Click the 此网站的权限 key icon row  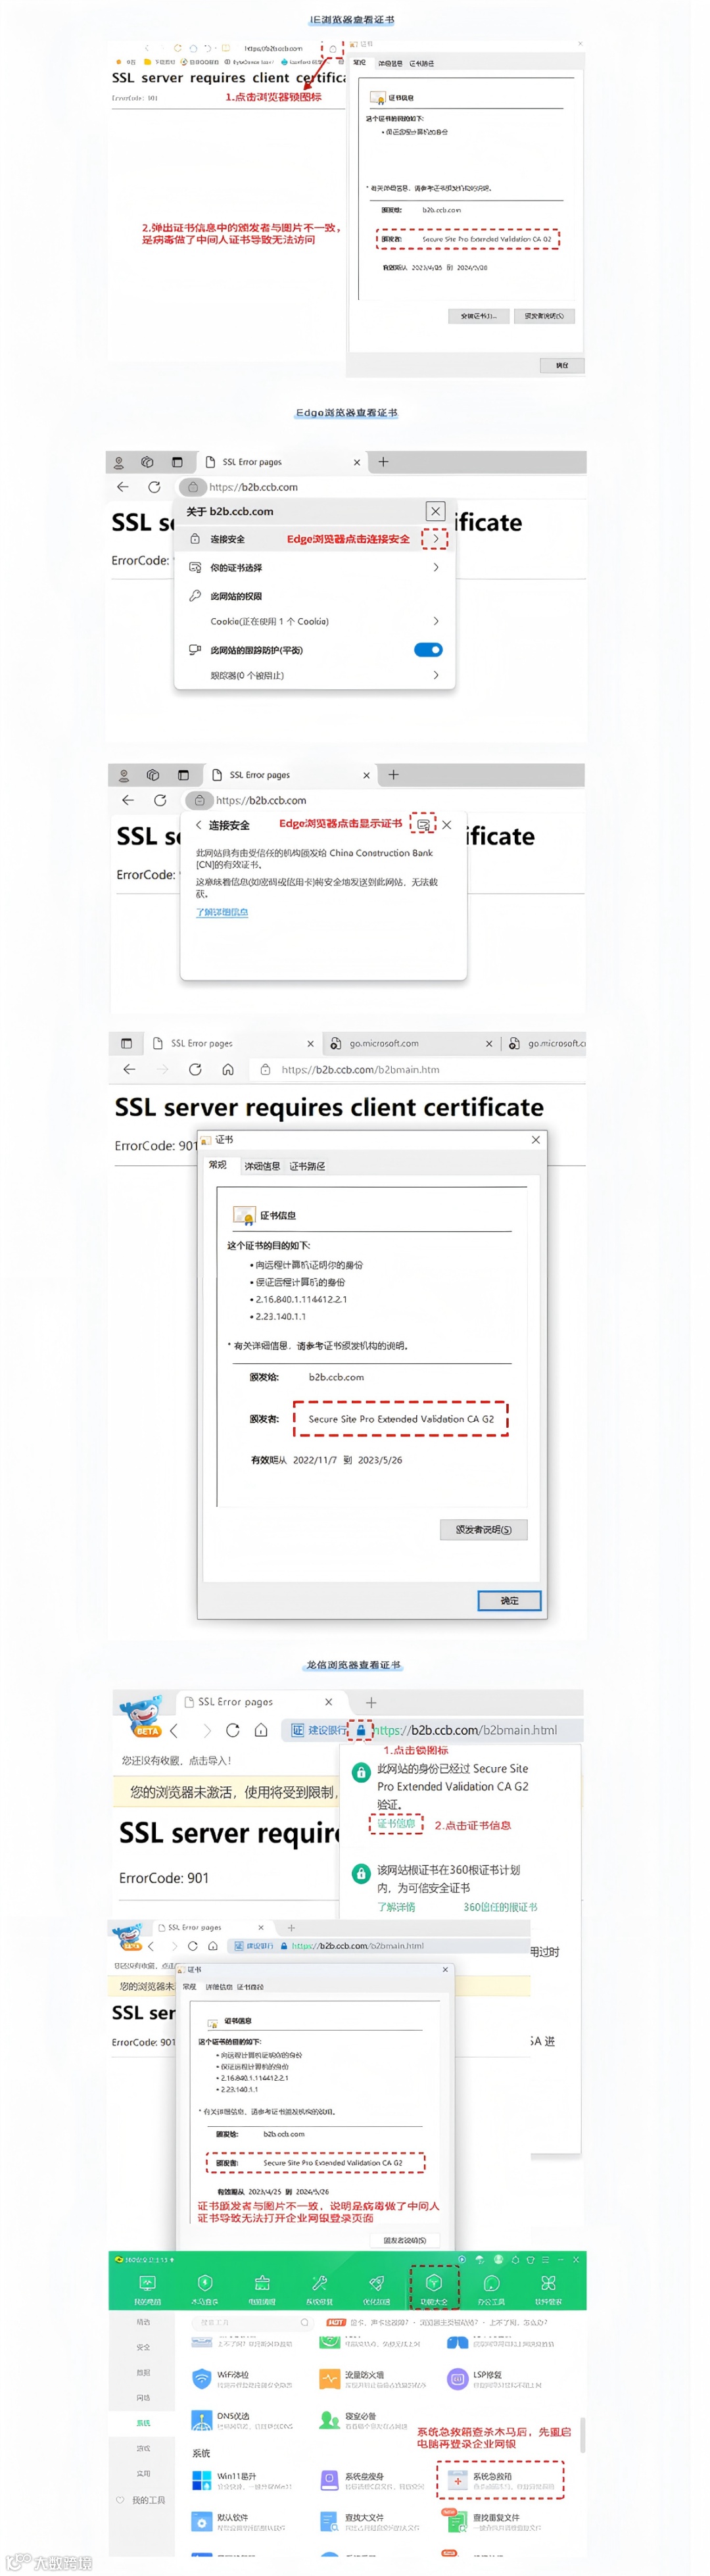[x=315, y=596]
